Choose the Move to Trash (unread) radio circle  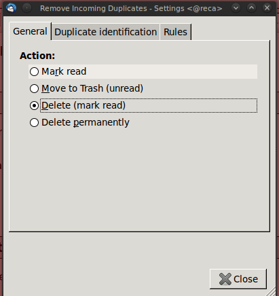(x=34, y=88)
